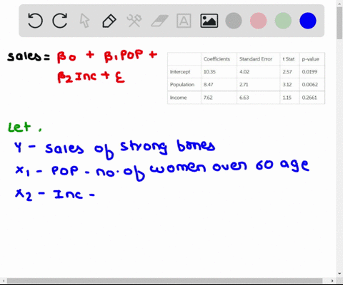
Task: Select the text box tool
Action: (184, 21)
